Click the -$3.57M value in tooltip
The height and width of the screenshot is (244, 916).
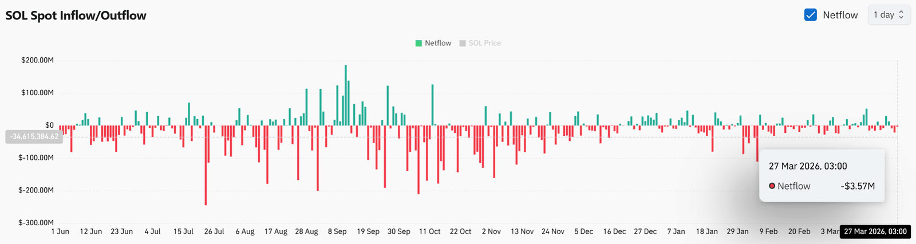click(858, 186)
